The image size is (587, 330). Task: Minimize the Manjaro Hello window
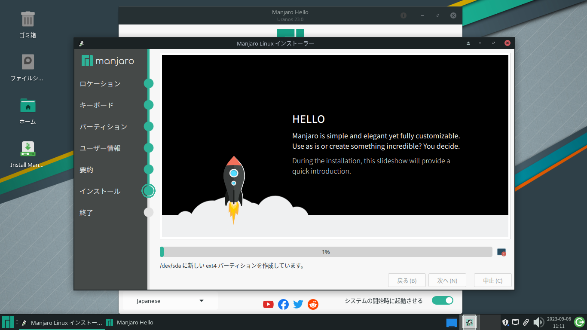click(422, 15)
